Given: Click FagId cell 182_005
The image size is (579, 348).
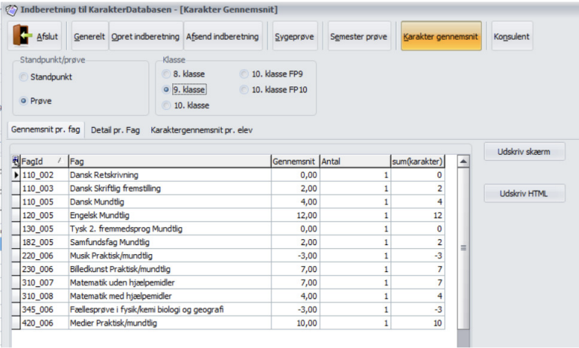Looking at the screenshot, I should click(44, 242).
